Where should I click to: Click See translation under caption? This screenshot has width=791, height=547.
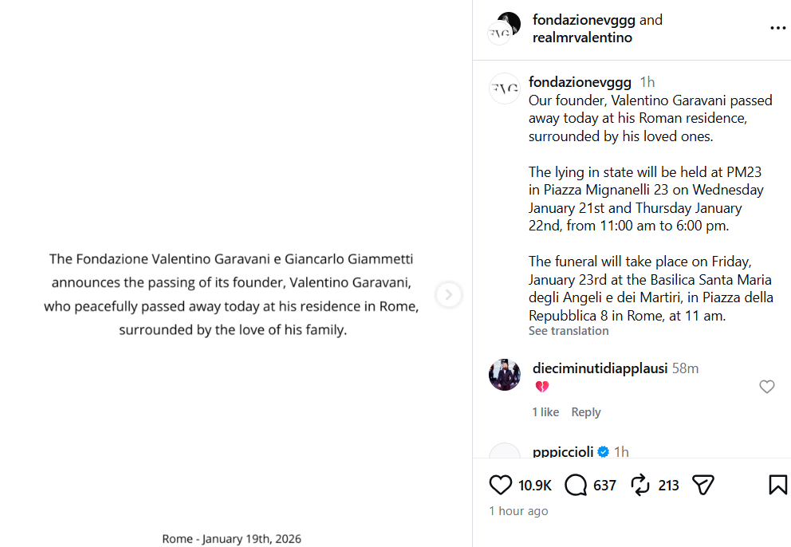click(x=569, y=331)
